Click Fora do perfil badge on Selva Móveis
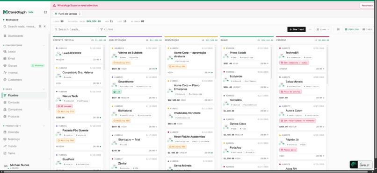 pos(290,92)
